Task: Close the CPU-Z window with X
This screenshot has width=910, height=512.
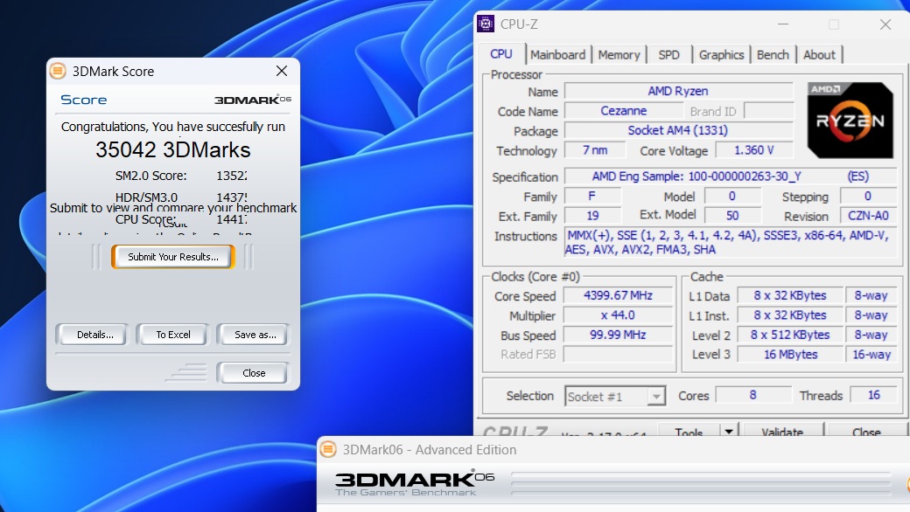Action: (x=885, y=24)
